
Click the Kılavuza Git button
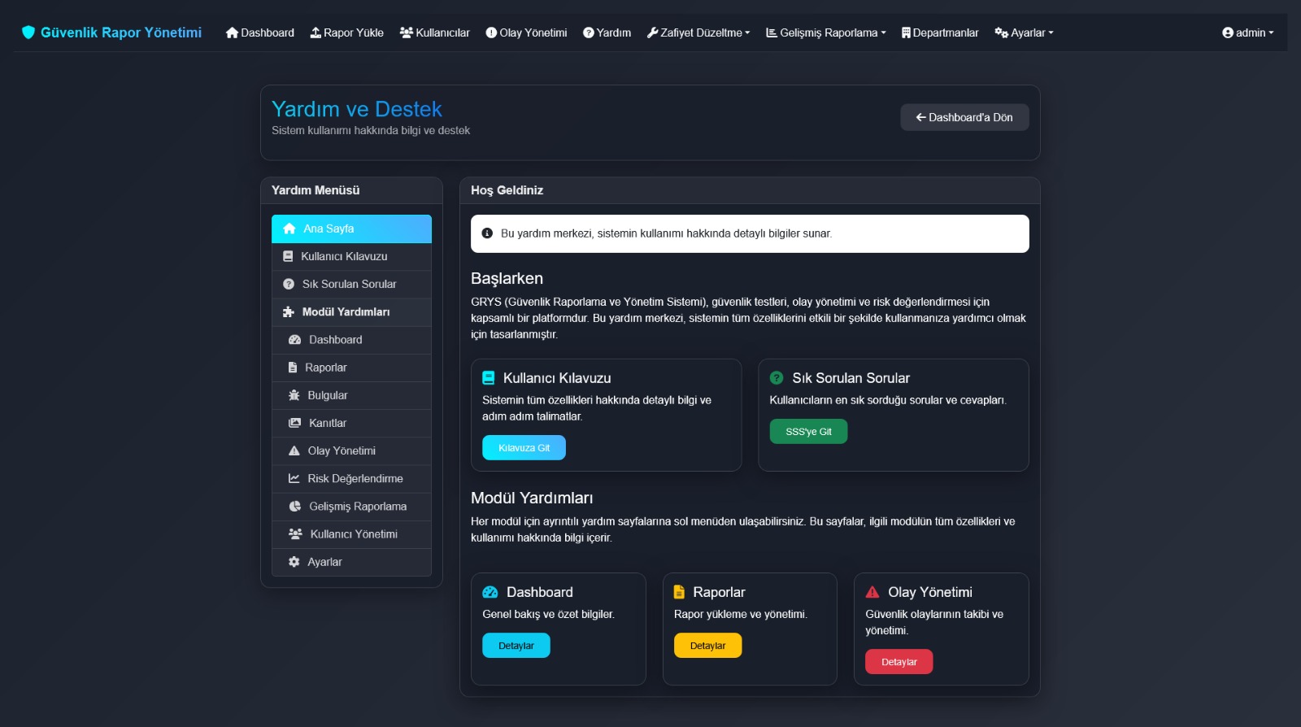[x=524, y=448]
